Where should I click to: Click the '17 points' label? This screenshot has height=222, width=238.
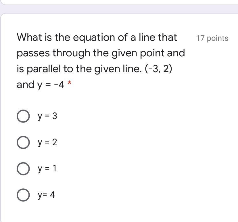pos(212,38)
